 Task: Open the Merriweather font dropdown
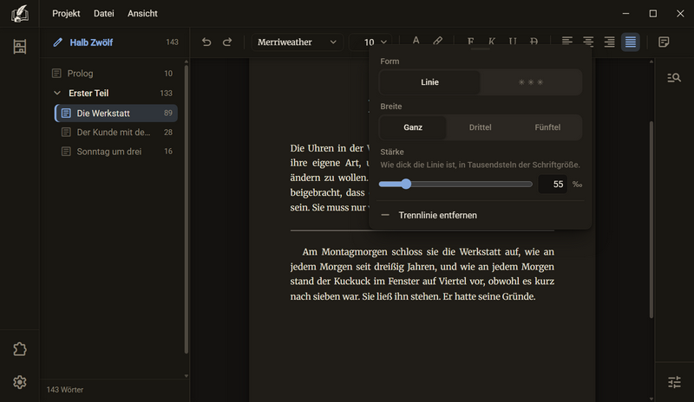coord(297,42)
